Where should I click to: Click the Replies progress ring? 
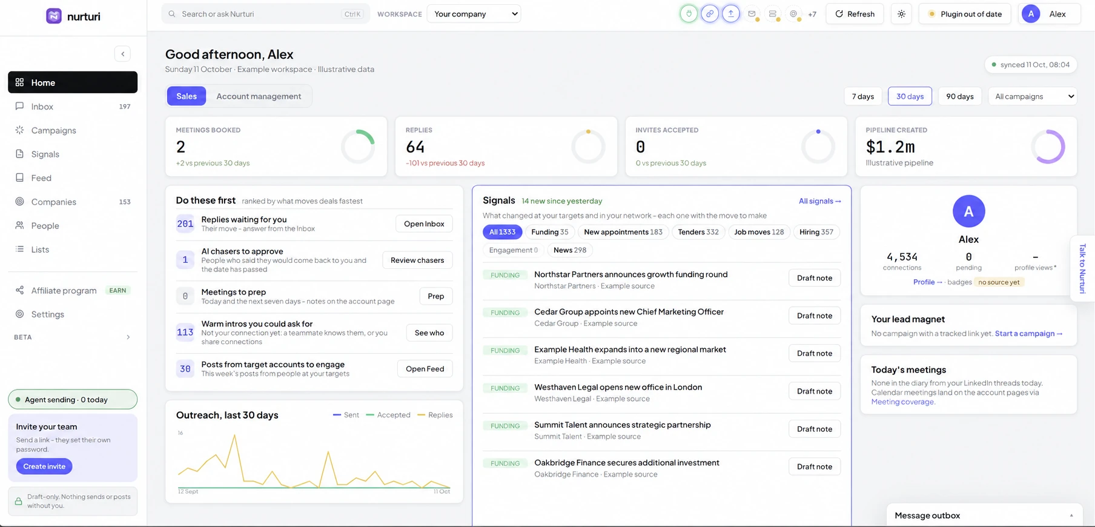coord(588,147)
